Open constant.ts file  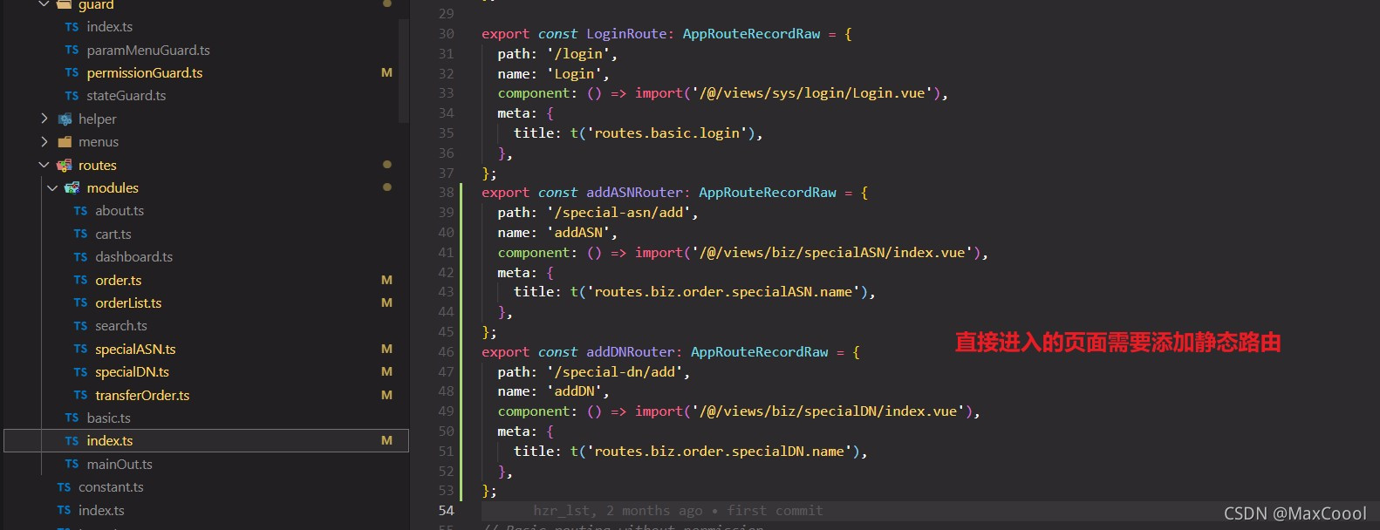coord(111,486)
